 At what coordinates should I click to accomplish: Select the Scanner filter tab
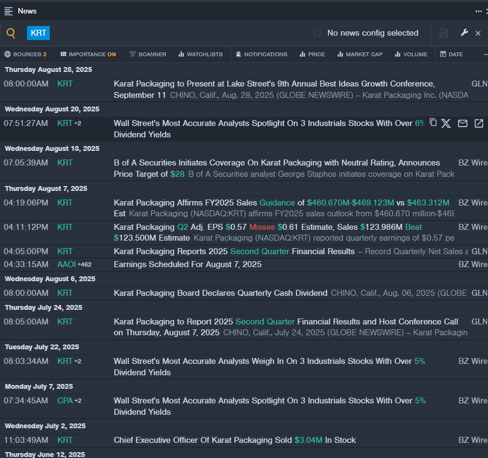point(148,54)
